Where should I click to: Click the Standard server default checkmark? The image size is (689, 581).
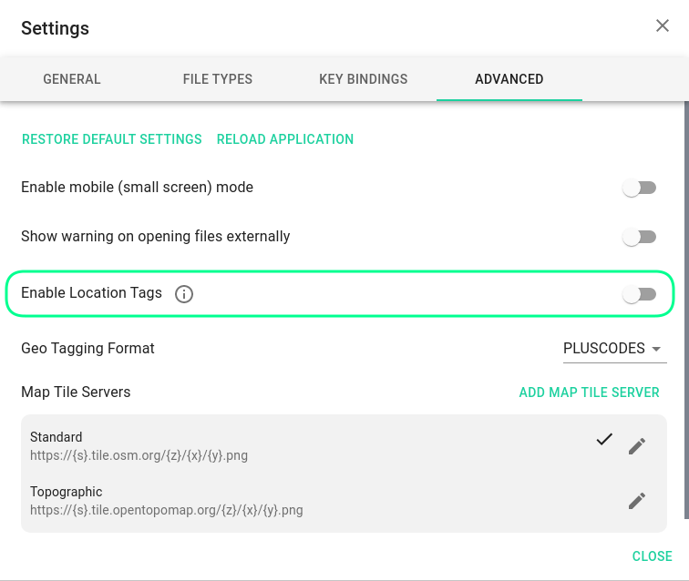tap(604, 439)
